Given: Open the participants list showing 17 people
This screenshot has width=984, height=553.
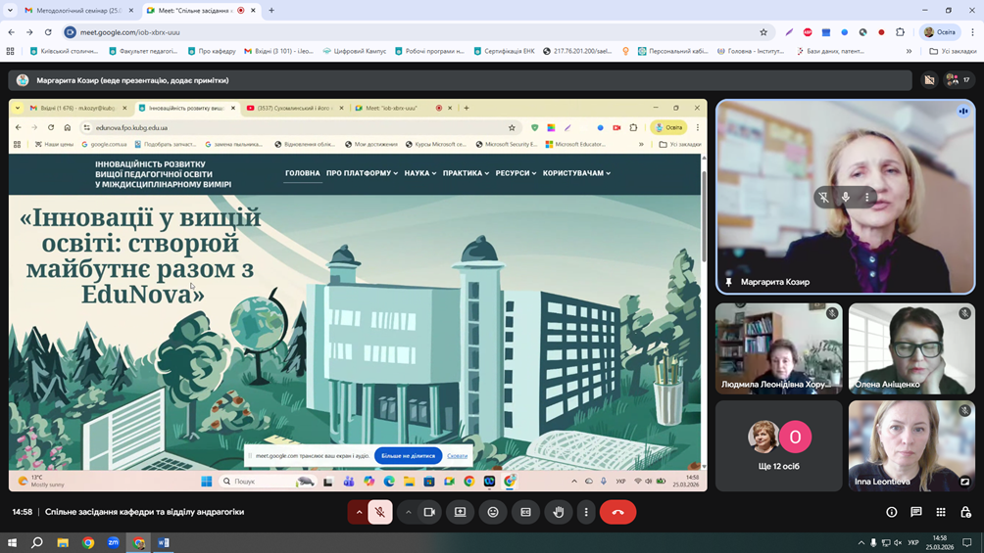Looking at the screenshot, I should (x=958, y=80).
